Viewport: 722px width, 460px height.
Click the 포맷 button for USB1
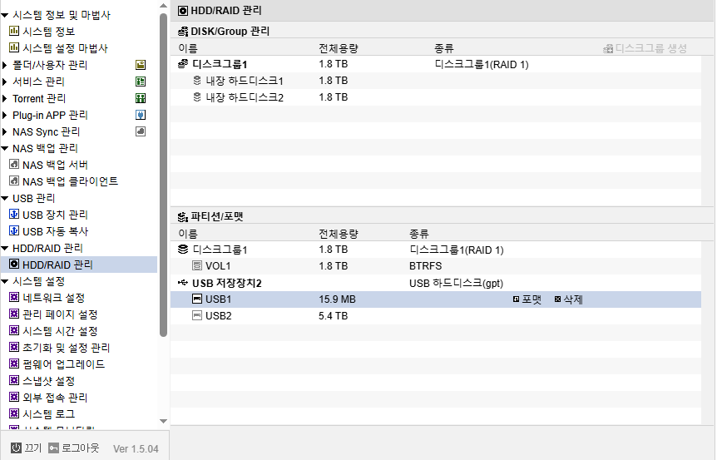(527, 299)
